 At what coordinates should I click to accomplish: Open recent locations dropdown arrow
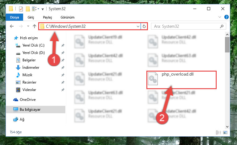[28, 26]
